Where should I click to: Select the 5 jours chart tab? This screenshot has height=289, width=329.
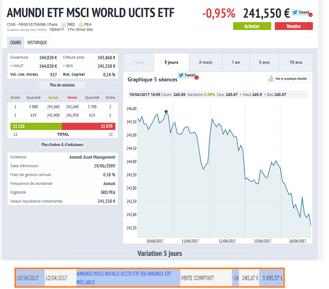pos(171,62)
